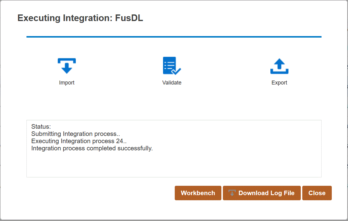Select the Validate stage label
The width and height of the screenshot is (348, 221).
tap(171, 82)
